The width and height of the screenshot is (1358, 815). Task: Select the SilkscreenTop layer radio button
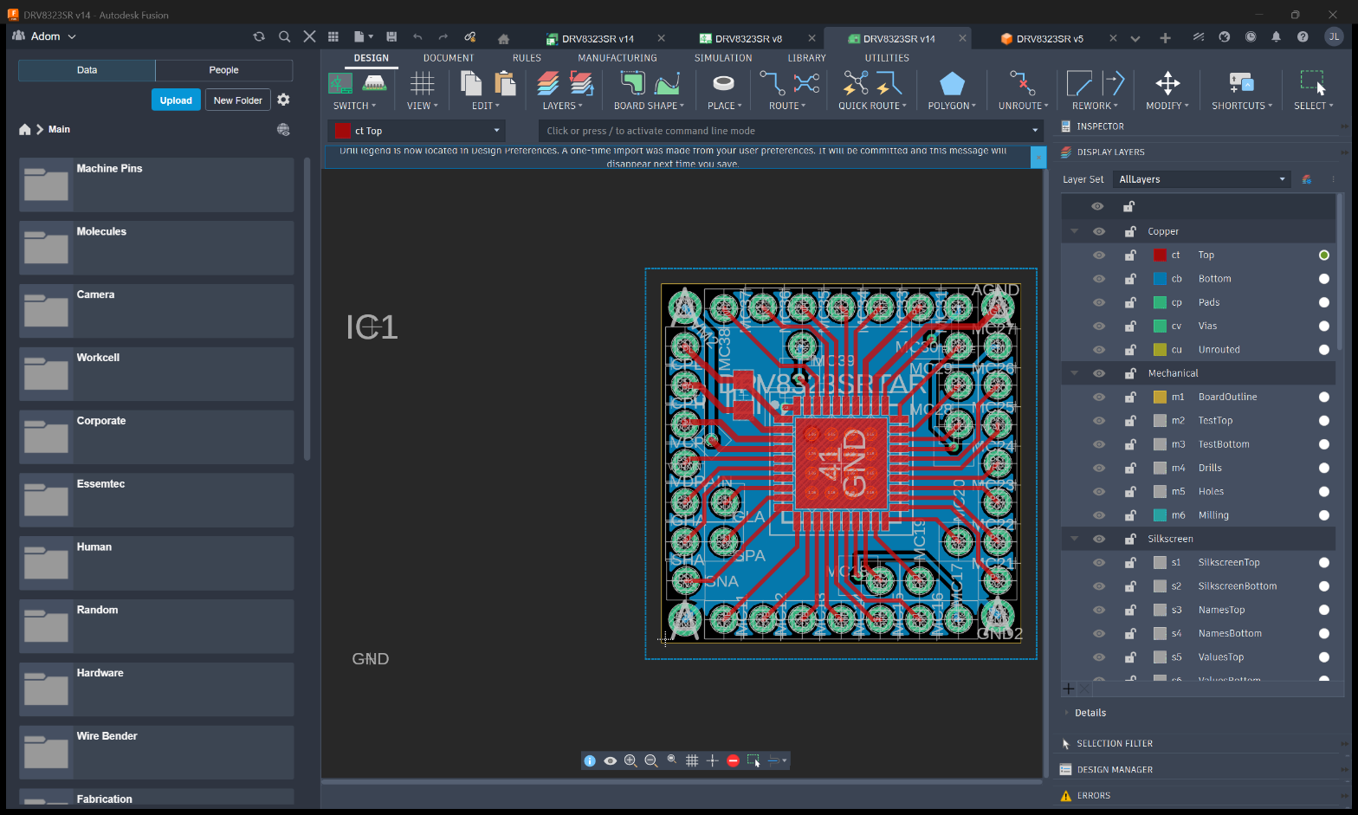coord(1323,562)
